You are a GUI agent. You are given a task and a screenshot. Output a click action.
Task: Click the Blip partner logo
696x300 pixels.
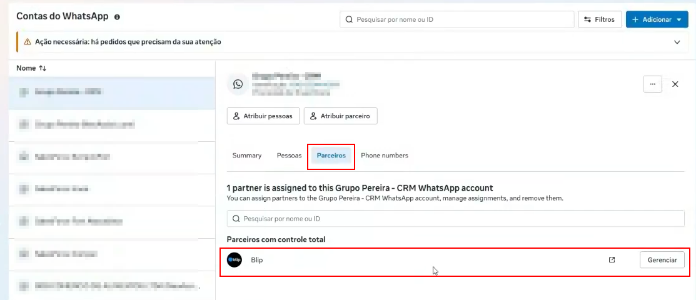coord(235,260)
